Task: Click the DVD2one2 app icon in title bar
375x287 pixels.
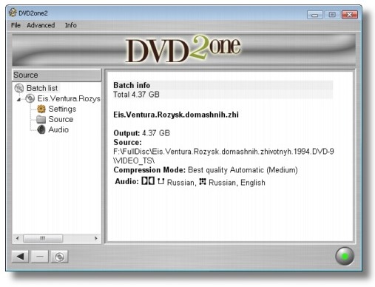Action: (13, 13)
